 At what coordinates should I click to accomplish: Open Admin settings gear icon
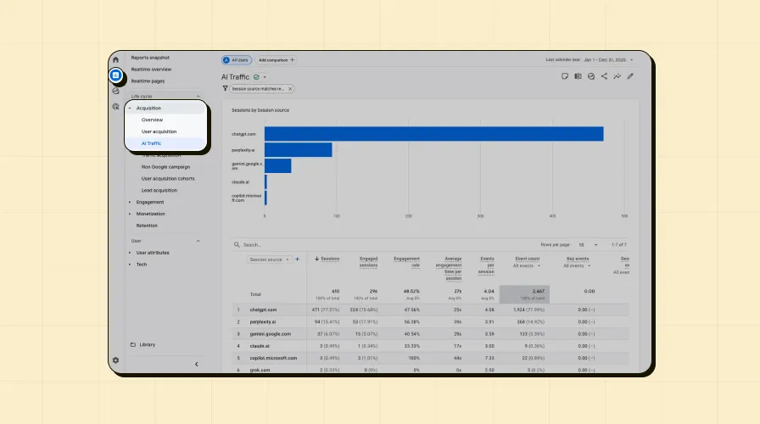(x=115, y=360)
